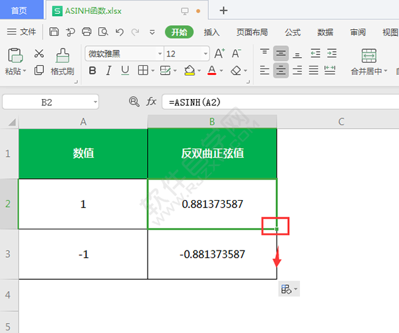399x333 pixels.
Task: Switch to the 公式 (Formulas) tab
Action: click(x=293, y=33)
